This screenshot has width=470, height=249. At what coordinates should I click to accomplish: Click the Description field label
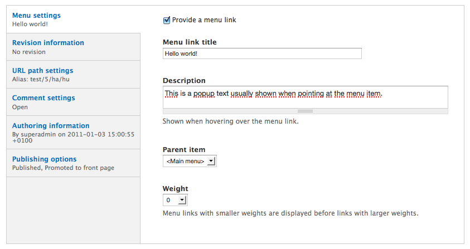[184, 81]
